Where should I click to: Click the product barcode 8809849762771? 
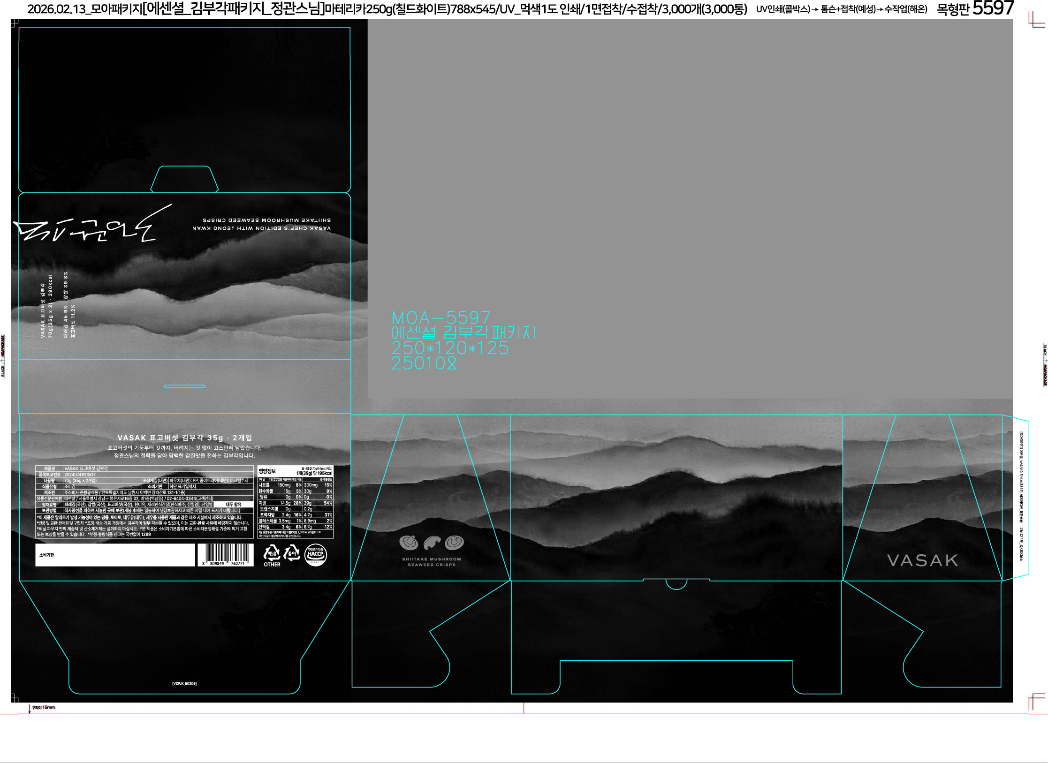225,555
